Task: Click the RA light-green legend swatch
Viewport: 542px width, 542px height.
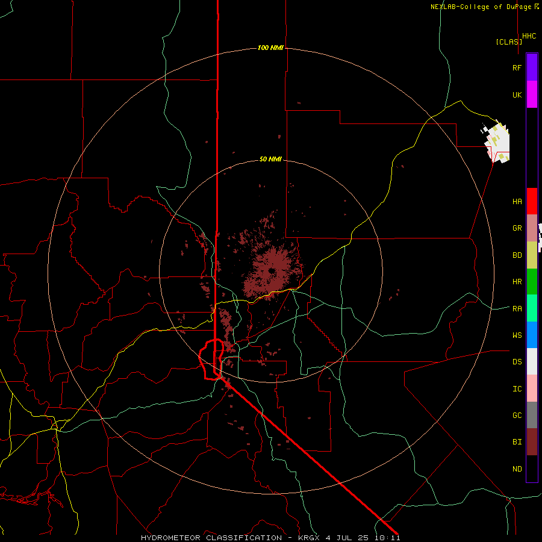Action: (532, 308)
